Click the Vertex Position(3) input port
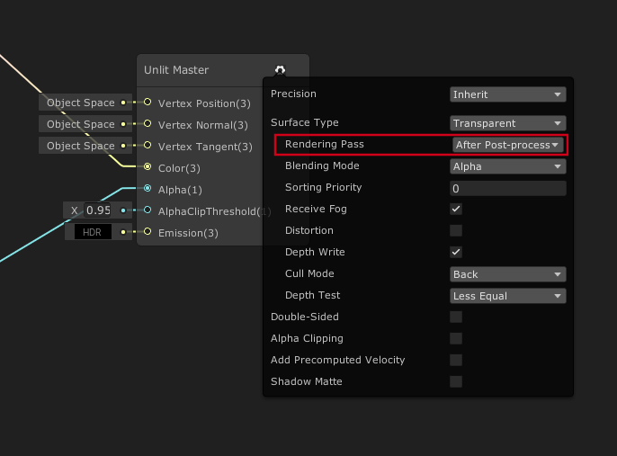Screen dimensions: 617x456 click(x=148, y=103)
